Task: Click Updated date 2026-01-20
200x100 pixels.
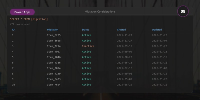Action: [x=159, y=79]
